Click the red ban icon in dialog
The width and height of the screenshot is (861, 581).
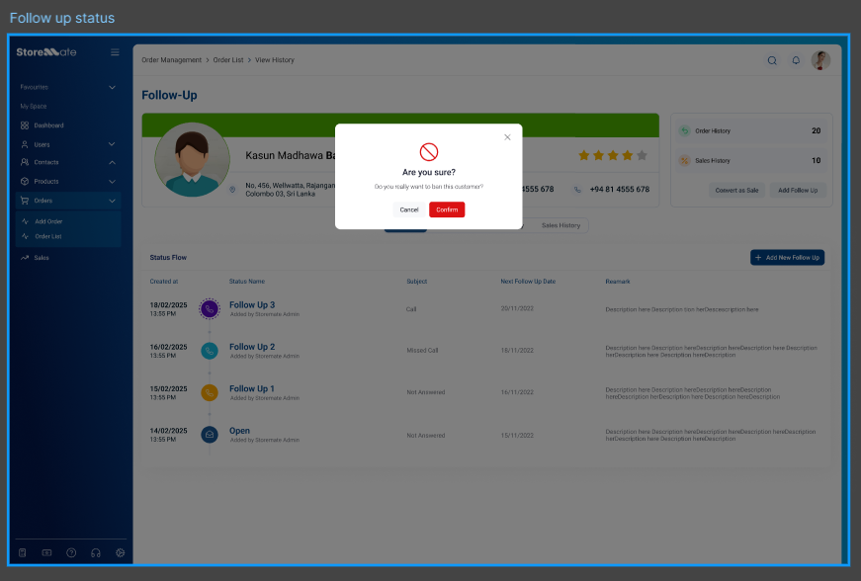point(429,152)
